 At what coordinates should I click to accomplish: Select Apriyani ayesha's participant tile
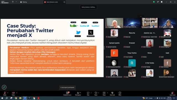114,43
